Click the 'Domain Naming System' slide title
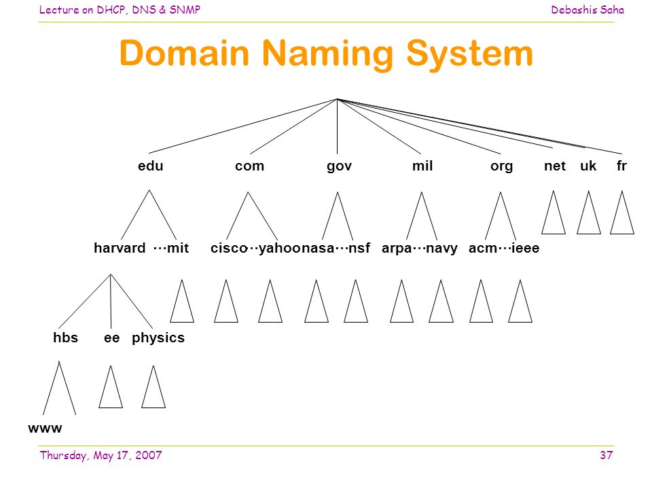652x489 pixels. 326,54
